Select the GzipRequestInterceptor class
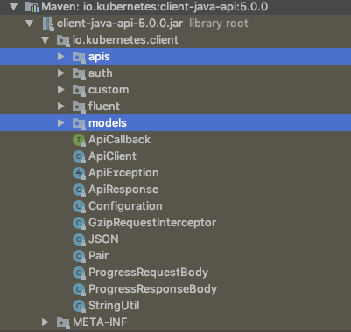The height and width of the screenshot is (332, 351). pyautogui.click(x=152, y=223)
